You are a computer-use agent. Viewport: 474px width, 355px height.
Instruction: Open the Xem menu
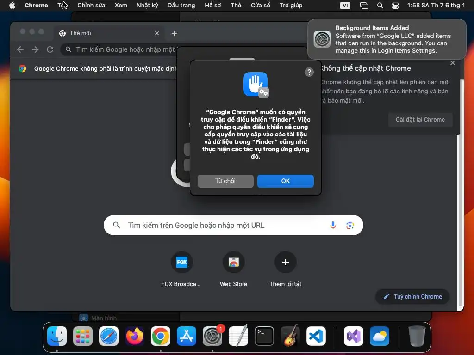121,5
